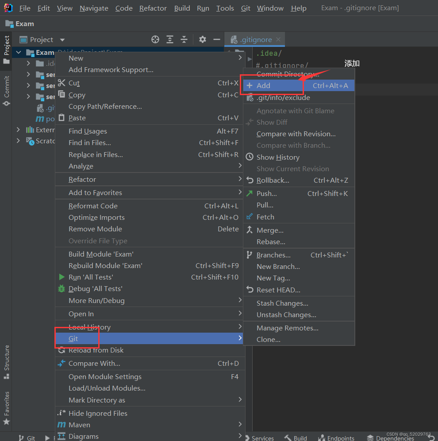Click the Rollback undo arrow icon
The image size is (438, 441).
[250, 180]
